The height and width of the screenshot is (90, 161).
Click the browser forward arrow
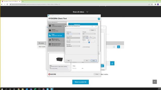tap(5, 4)
